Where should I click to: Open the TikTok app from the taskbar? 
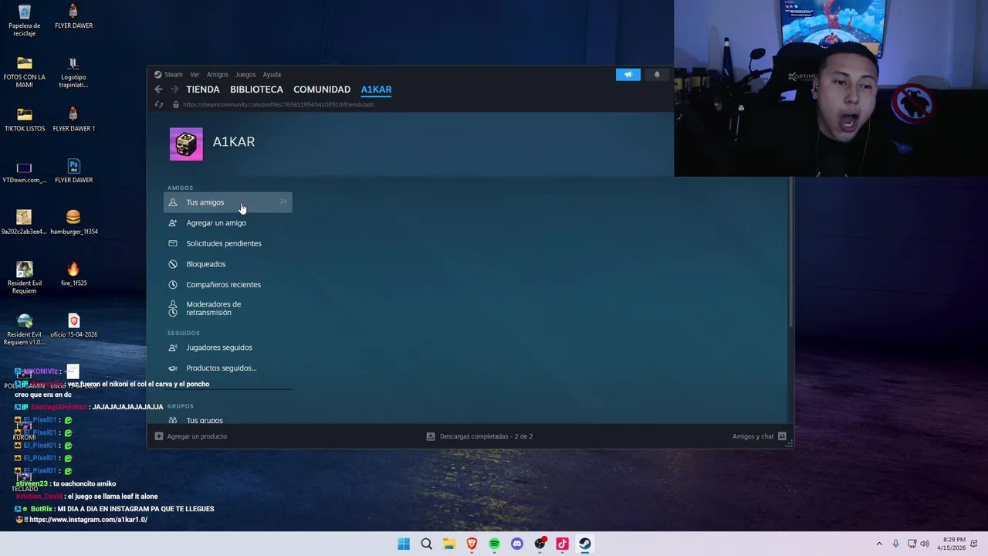[562, 544]
